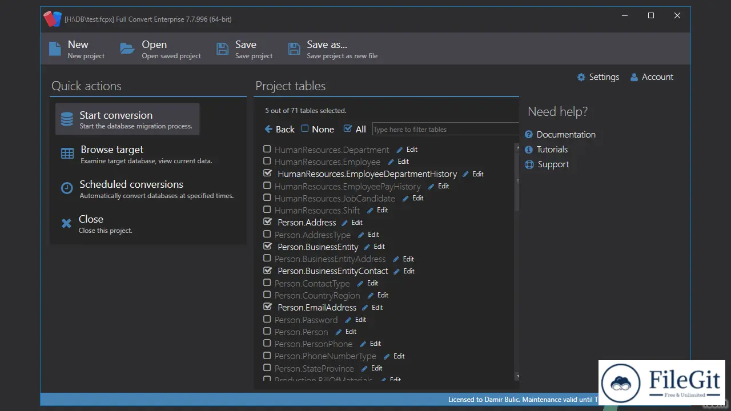
Task: Check the Person.AddressType checkbox
Action: click(267, 234)
